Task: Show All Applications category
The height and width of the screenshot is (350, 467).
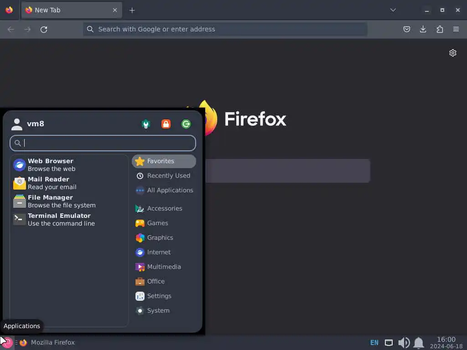Action: [x=164, y=190]
